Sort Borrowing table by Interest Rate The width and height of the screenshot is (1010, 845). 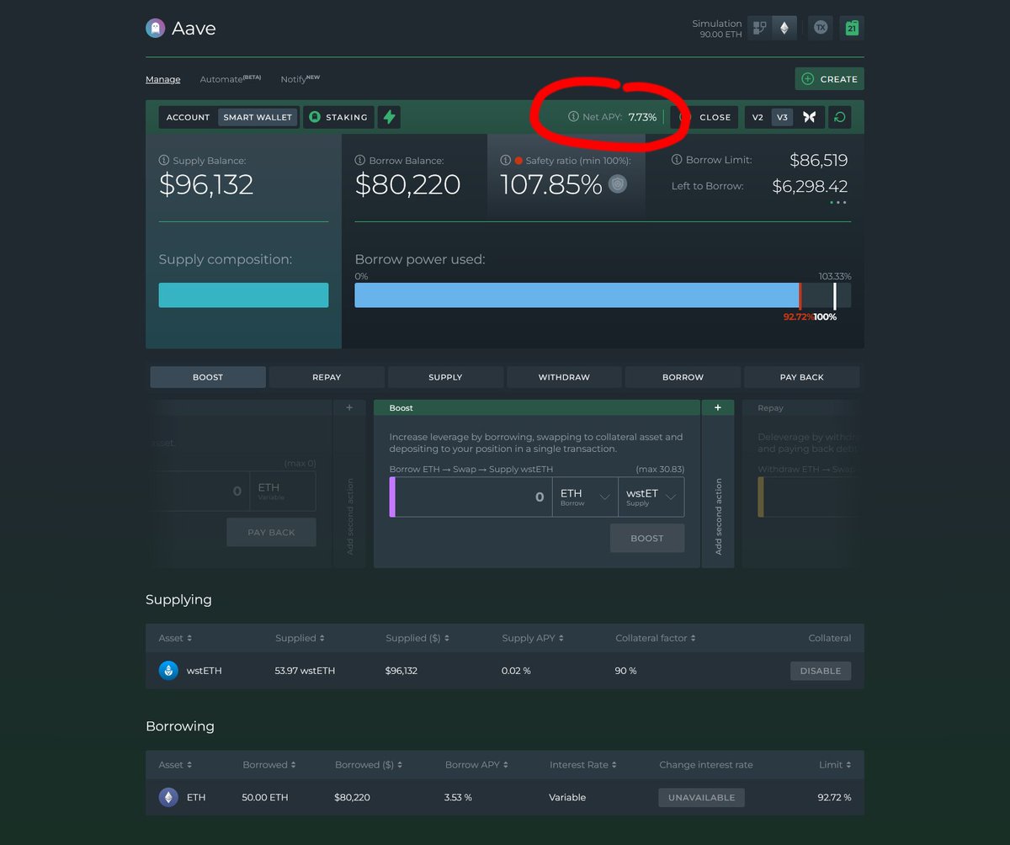coord(583,765)
